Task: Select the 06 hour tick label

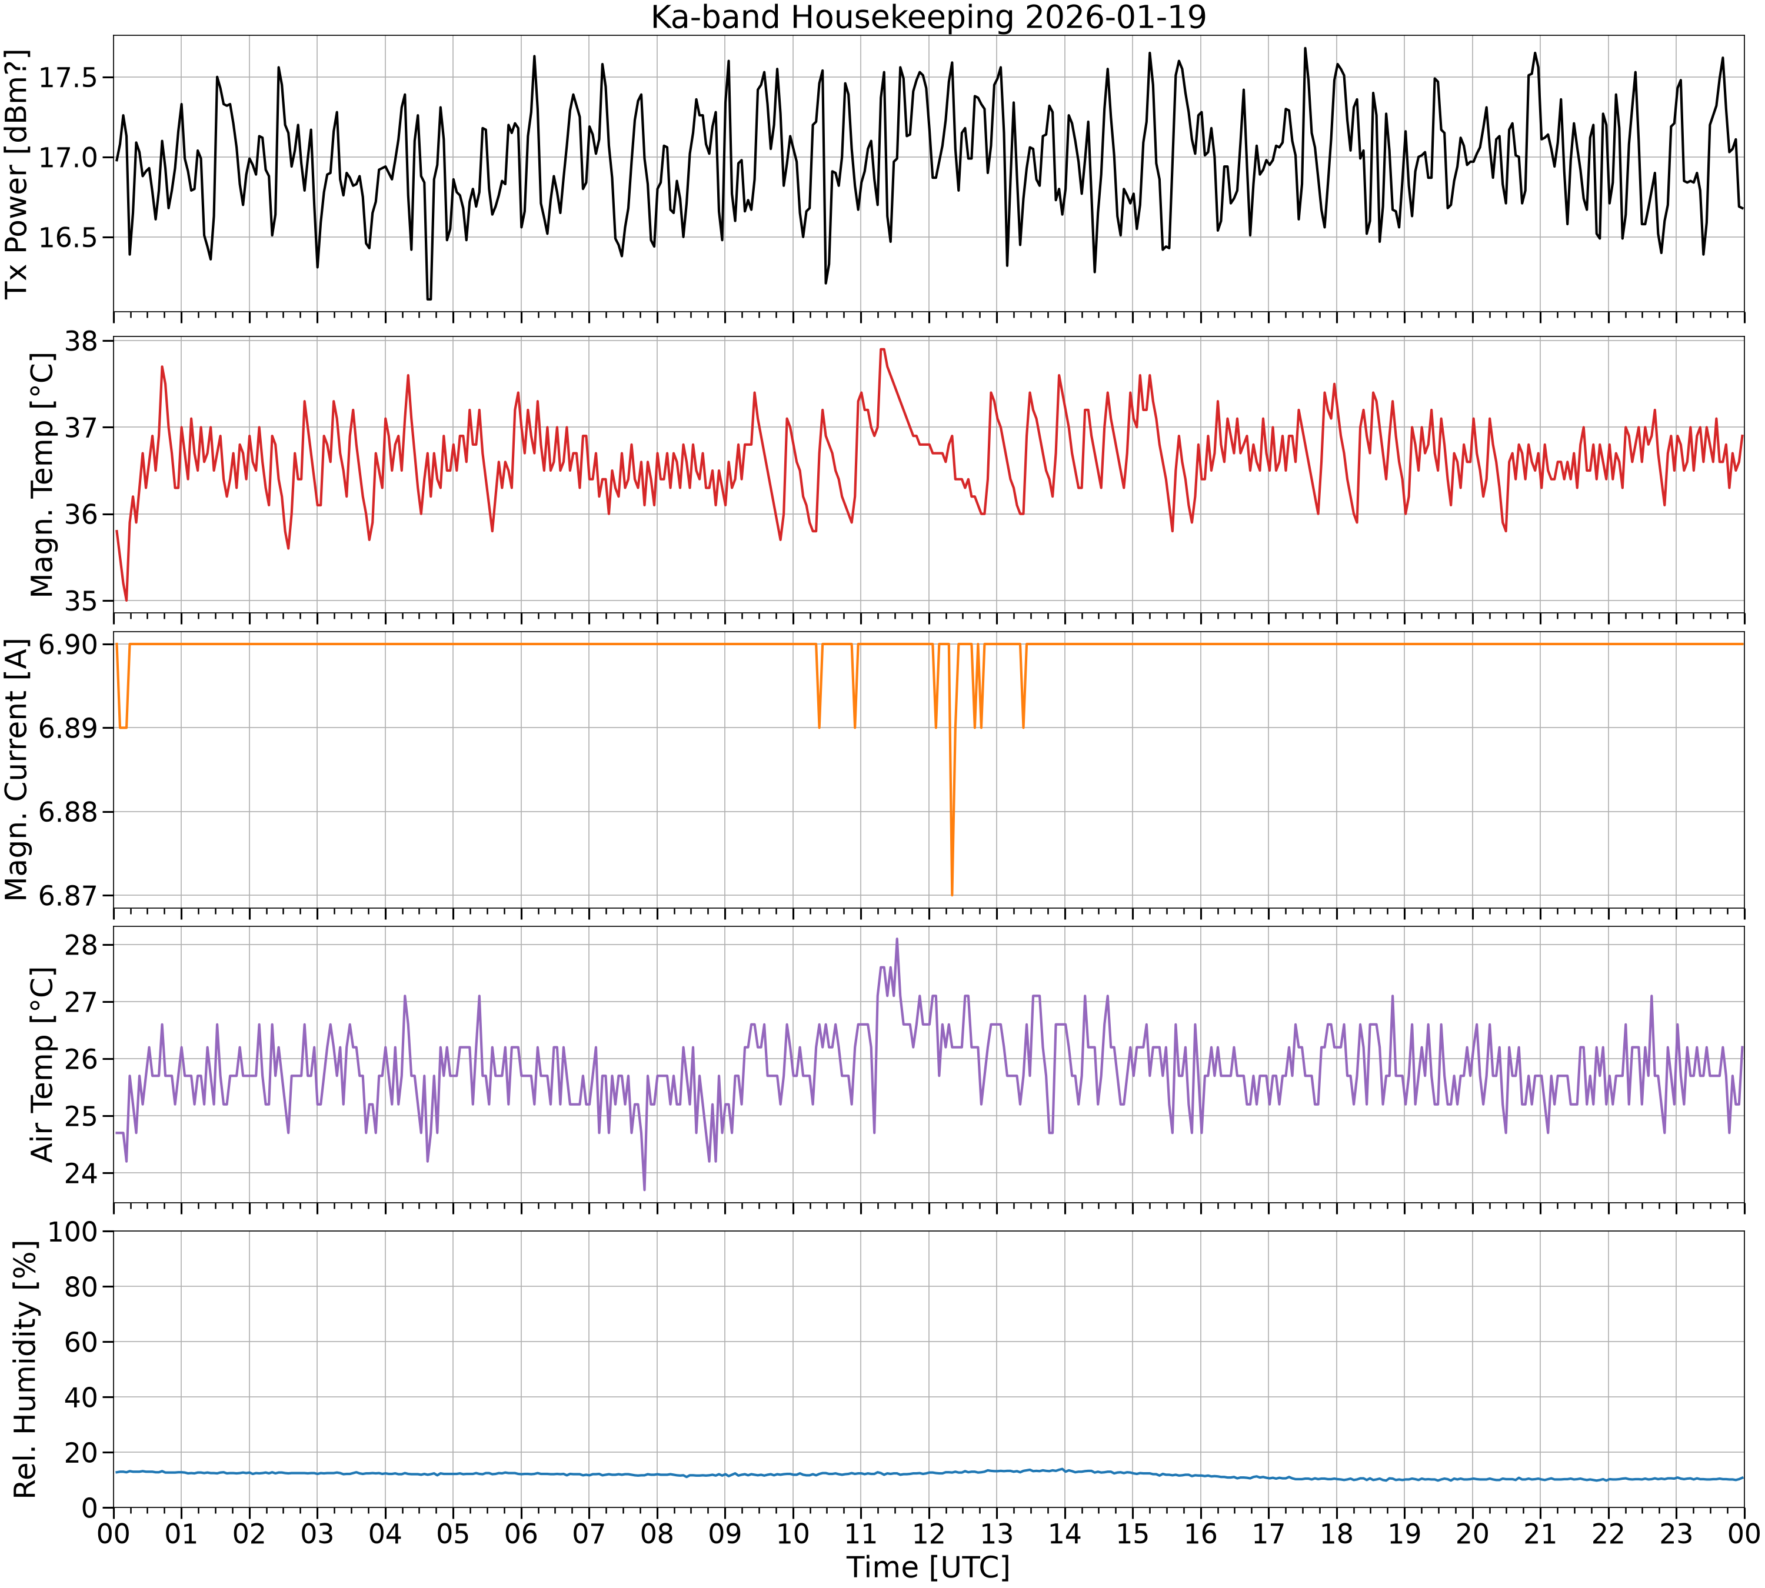Action: coord(521,1533)
